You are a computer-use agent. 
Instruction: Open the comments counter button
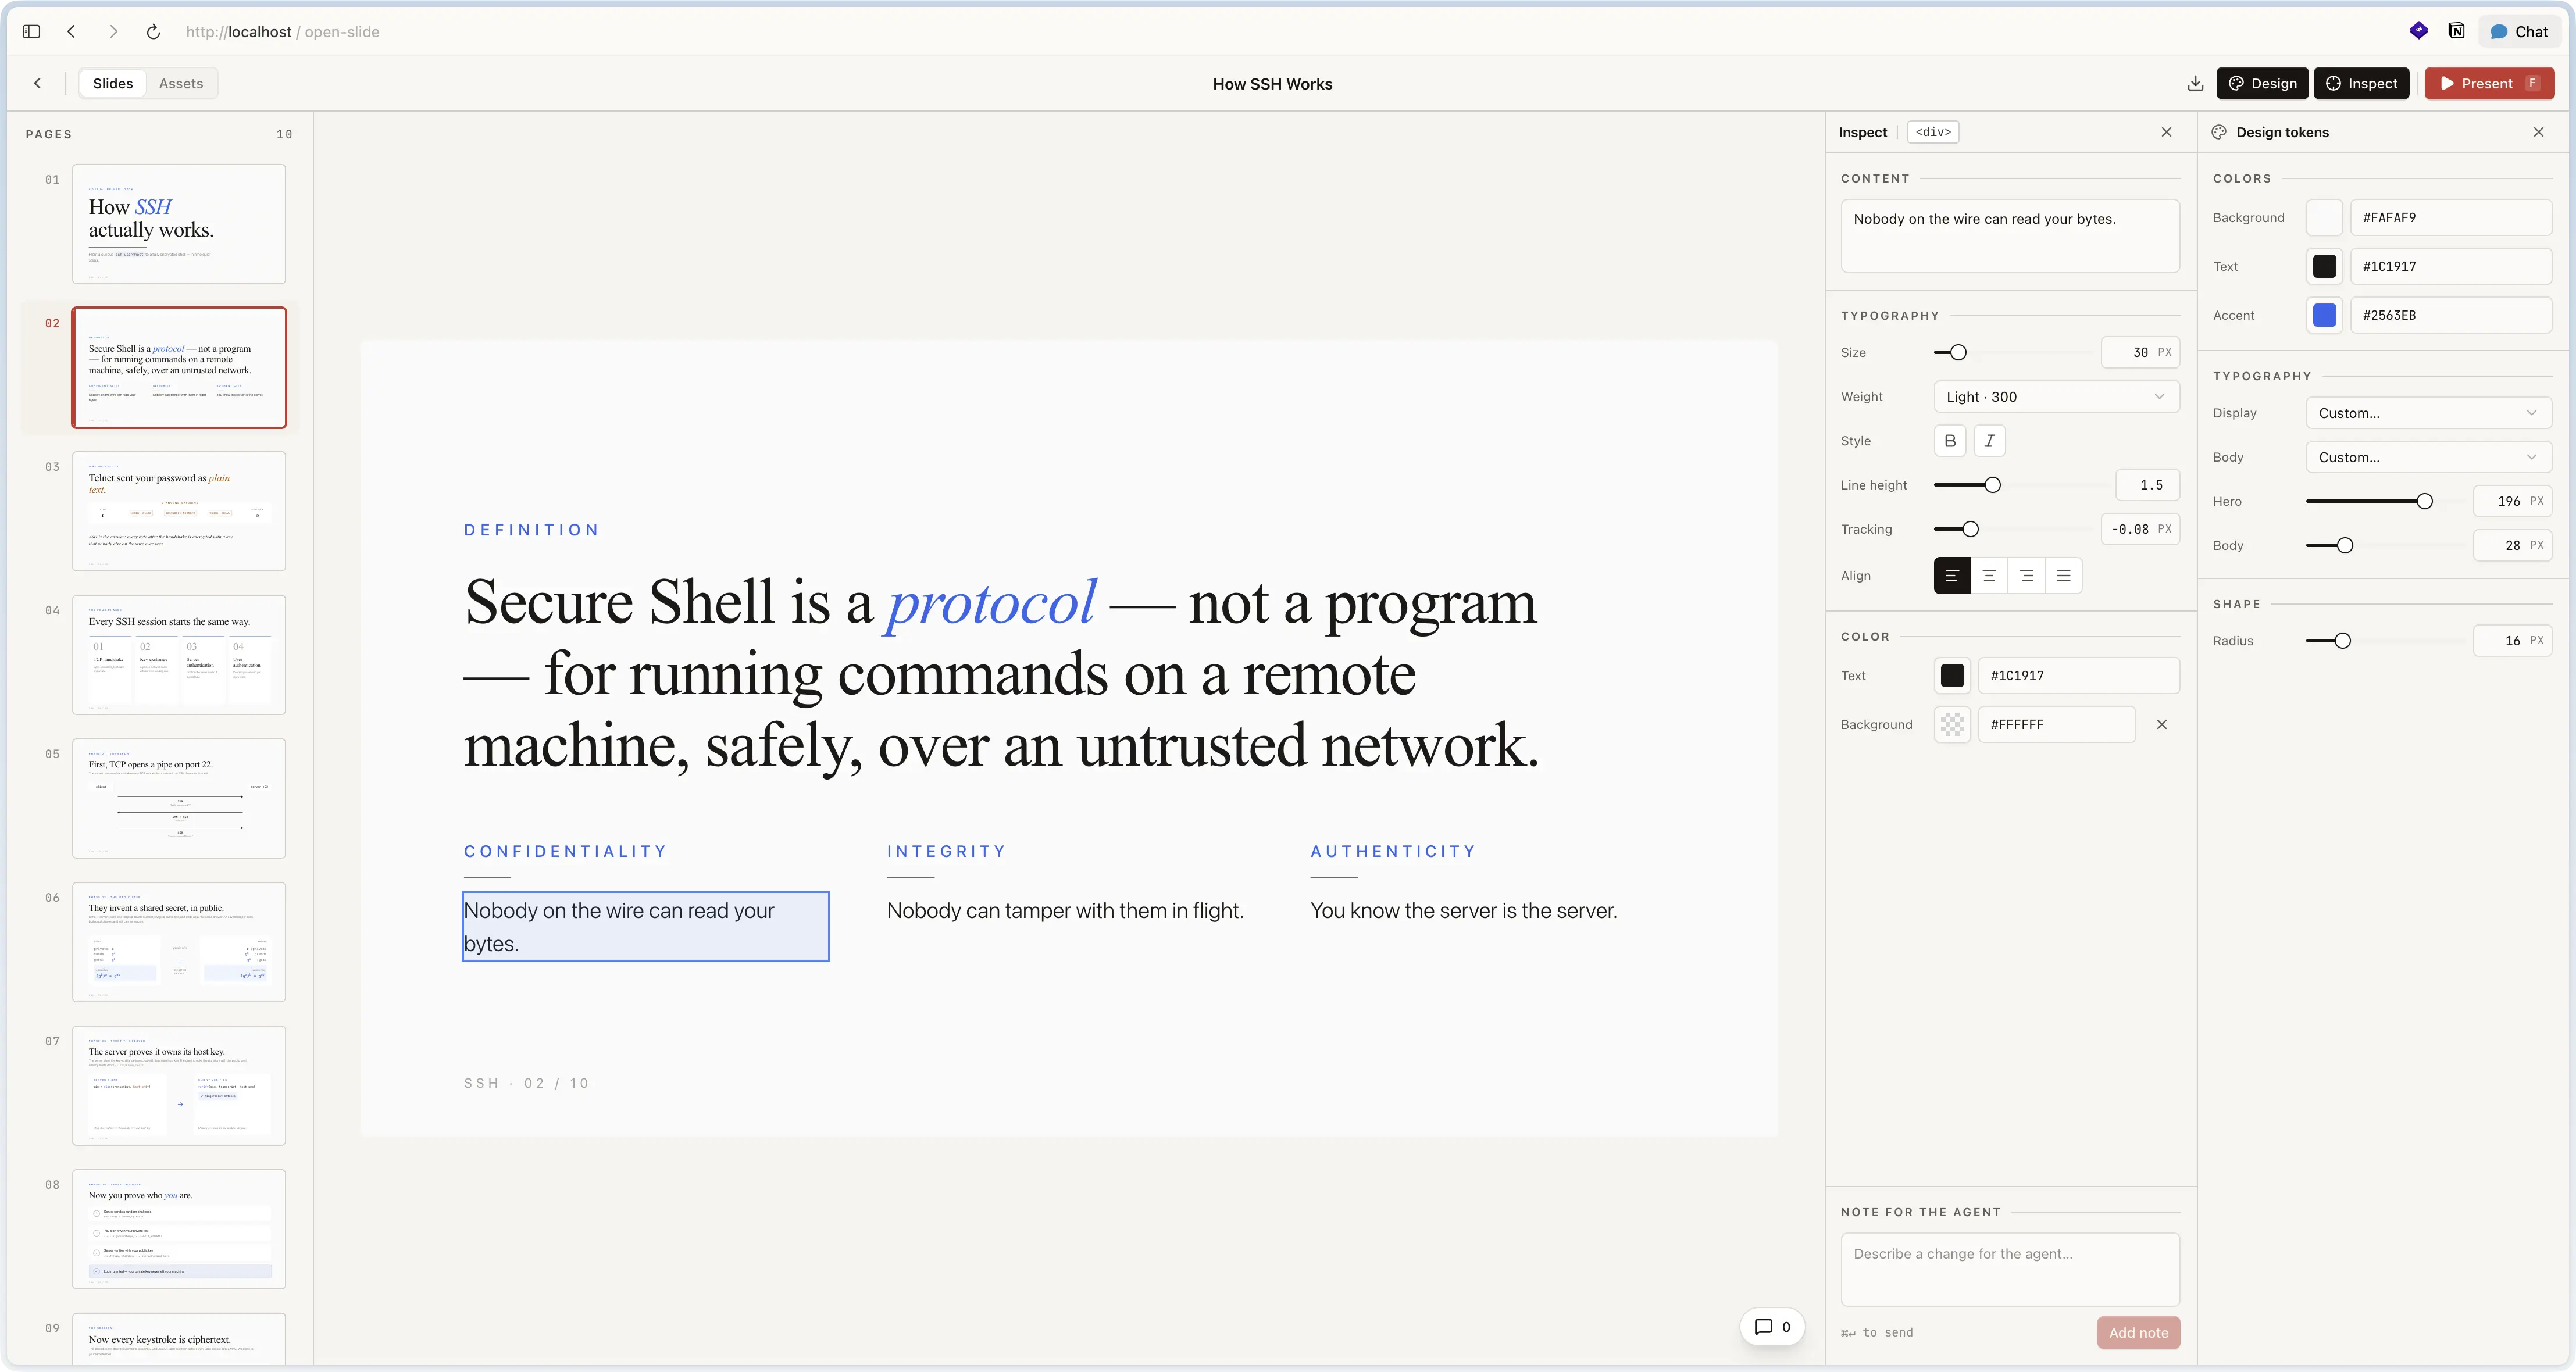pyautogui.click(x=1772, y=1327)
